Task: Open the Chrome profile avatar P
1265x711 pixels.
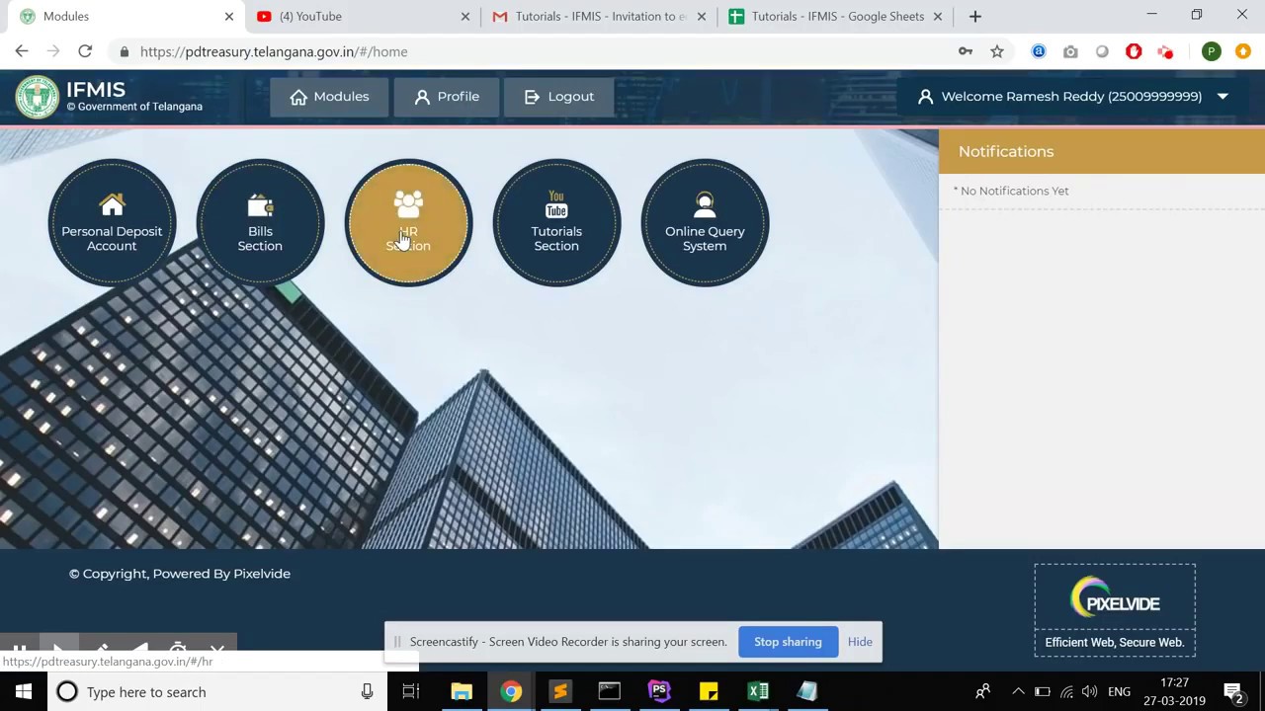Action: click(x=1212, y=51)
